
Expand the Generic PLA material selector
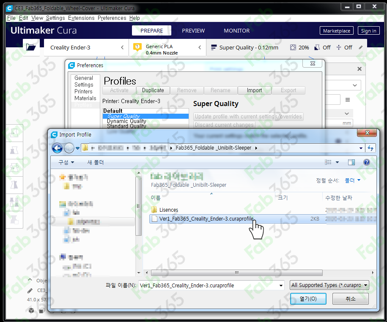(167, 47)
